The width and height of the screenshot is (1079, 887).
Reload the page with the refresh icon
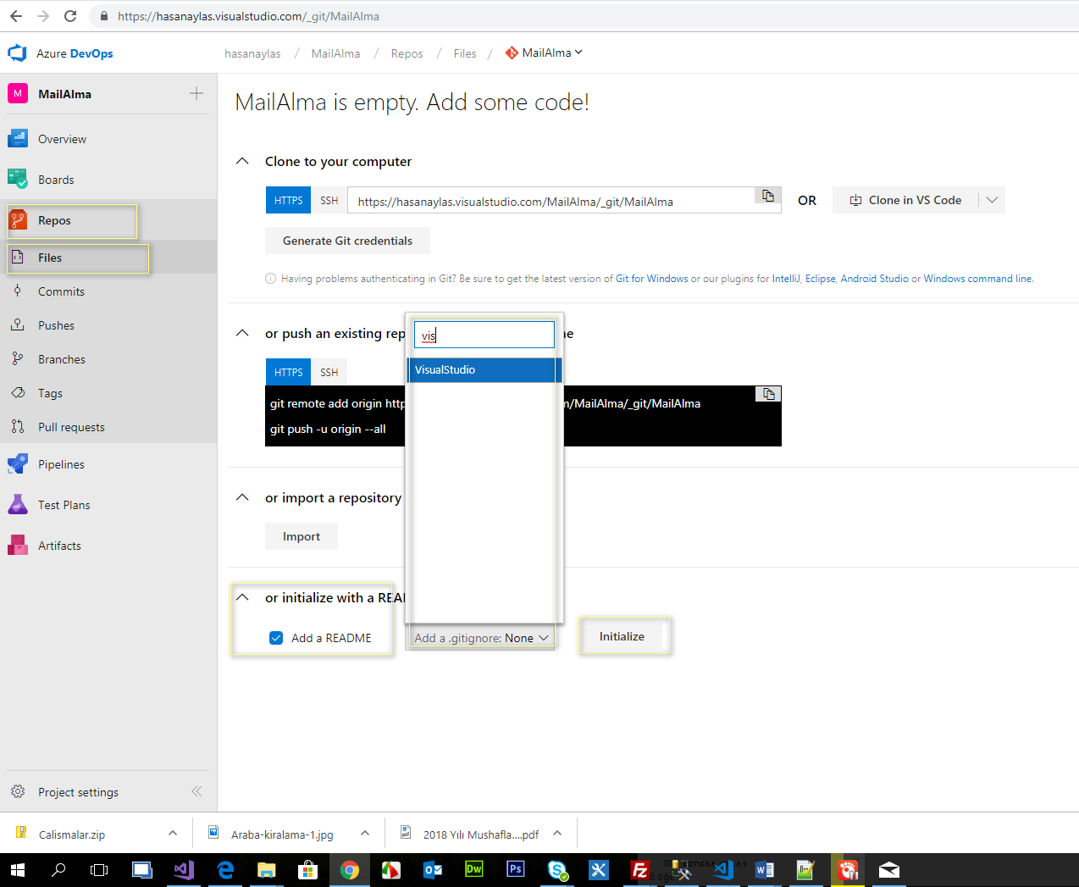[70, 16]
